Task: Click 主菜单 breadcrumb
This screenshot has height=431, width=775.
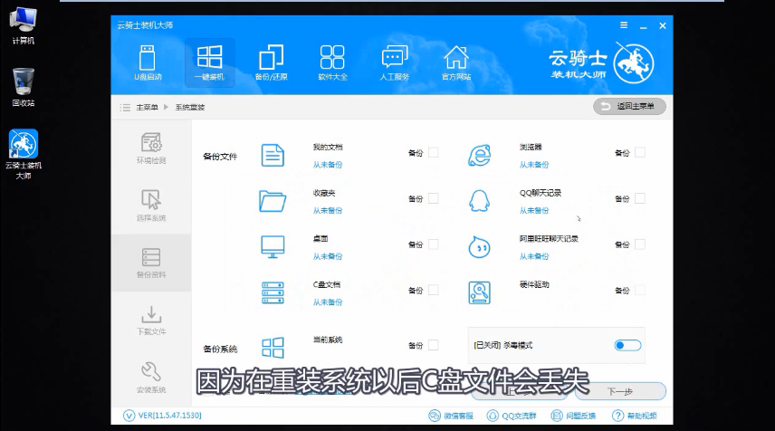Action: (147, 107)
